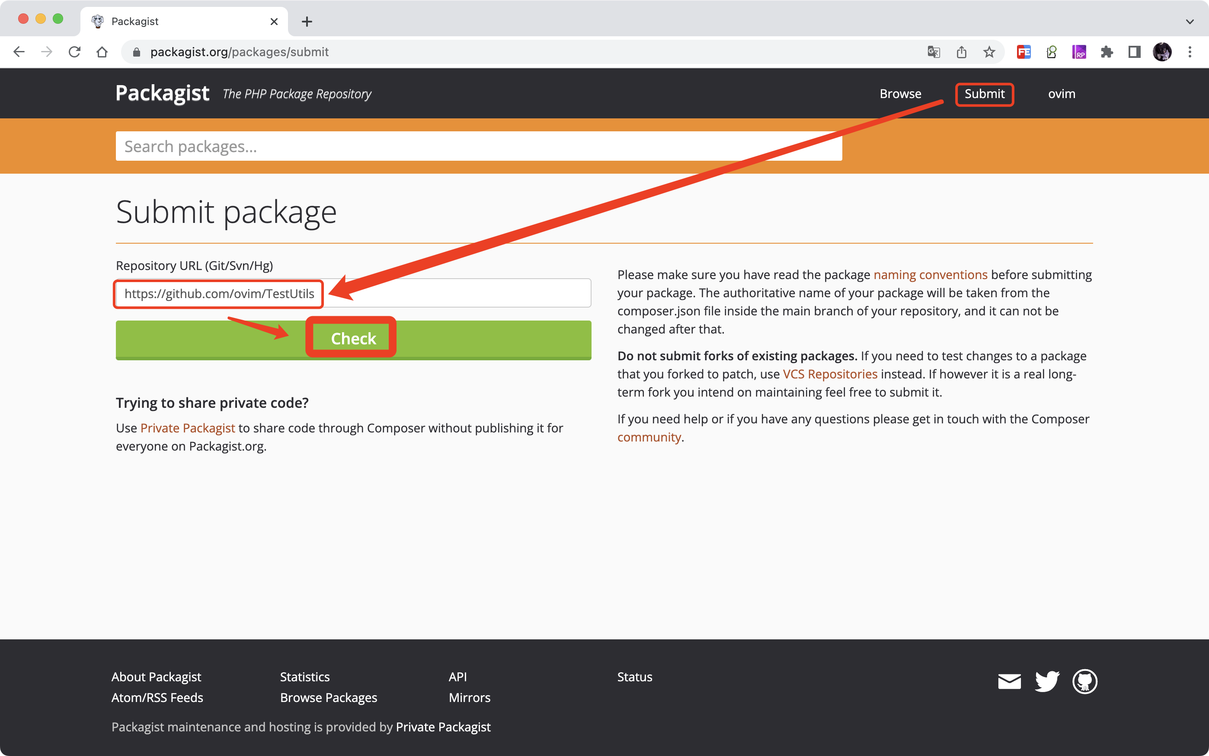The image size is (1209, 756).
Task: Select the Submit navigation item
Action: pos(984,94)
